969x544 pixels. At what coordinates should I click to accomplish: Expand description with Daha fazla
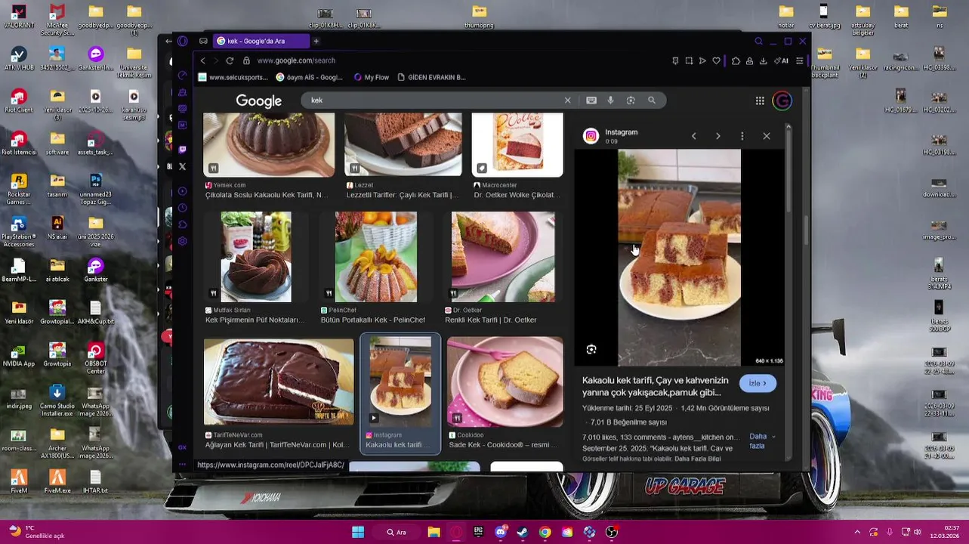[x=761, y=441]
